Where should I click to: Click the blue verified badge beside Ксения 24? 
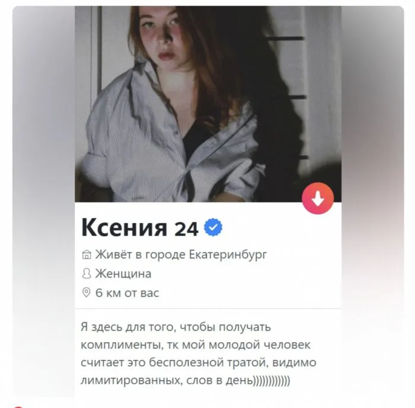point(213,228)
